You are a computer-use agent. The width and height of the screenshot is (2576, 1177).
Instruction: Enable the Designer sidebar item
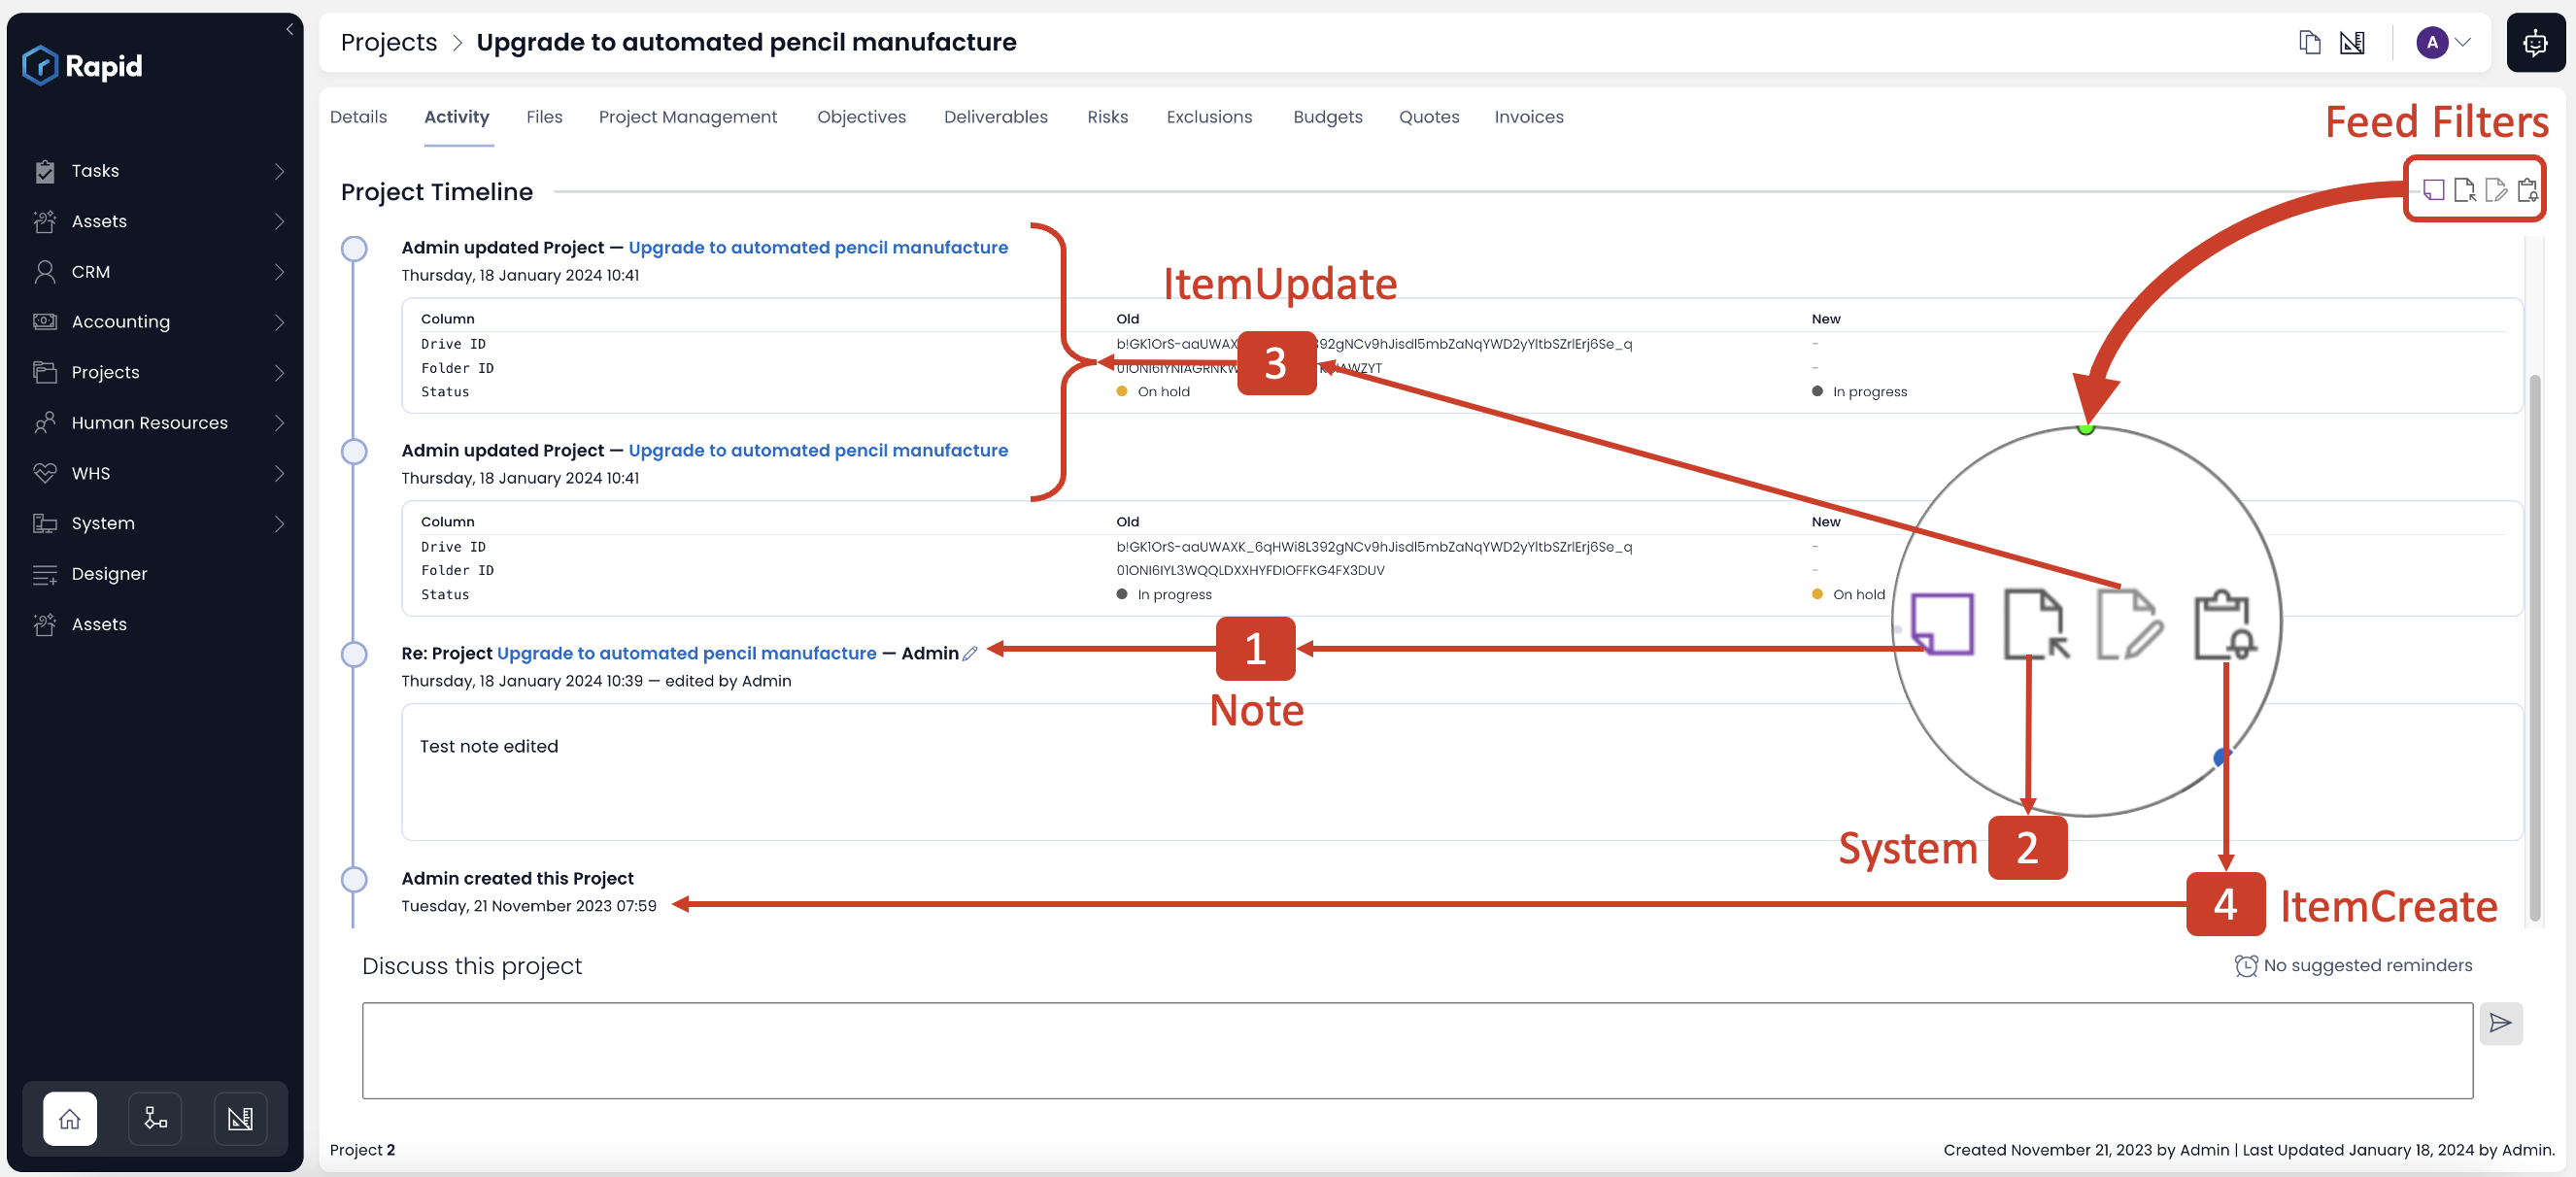(x=110, y=573)
